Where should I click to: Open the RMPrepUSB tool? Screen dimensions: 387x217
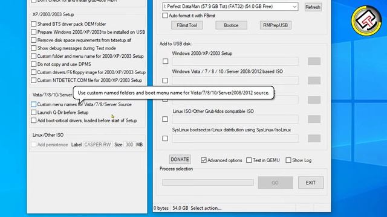coord(276,25)
